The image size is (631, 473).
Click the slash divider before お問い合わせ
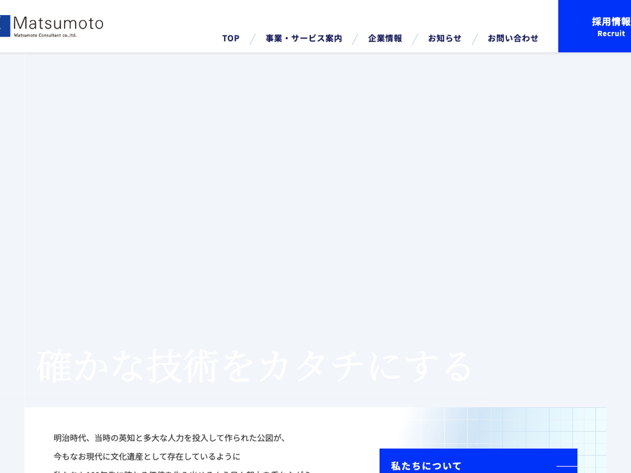pos(475,39)
